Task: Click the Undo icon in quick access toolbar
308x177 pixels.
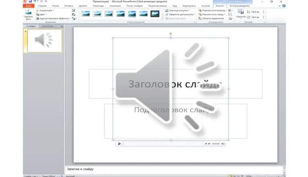Action: tap(35, 1)
